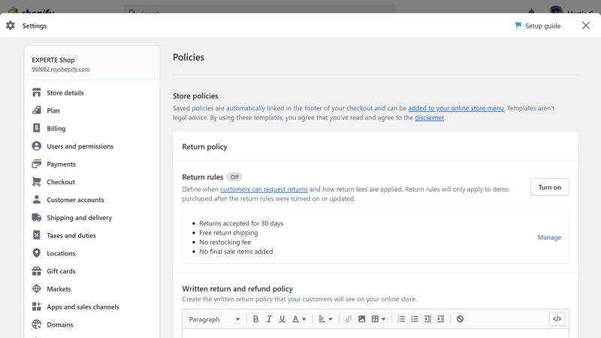
Task: Open the Setup guide
Action: (537, 26)
